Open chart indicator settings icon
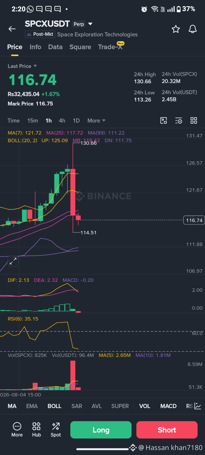The image size is (205, 455). 179,121
